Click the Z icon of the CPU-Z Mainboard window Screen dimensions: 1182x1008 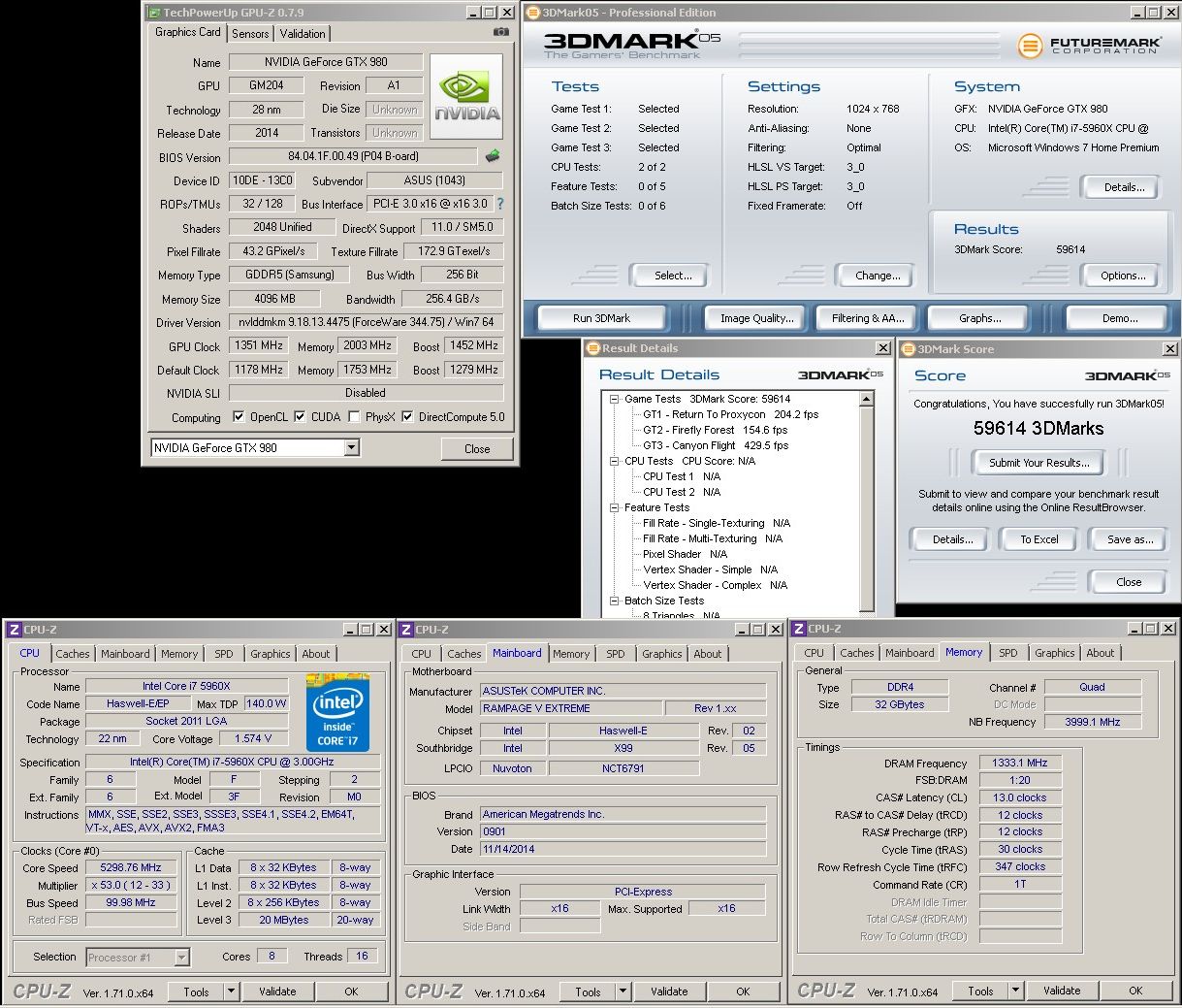coord(407,630)
